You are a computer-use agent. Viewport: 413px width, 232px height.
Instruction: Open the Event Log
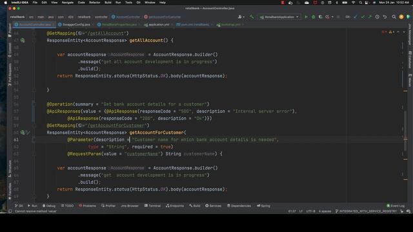point(396,206)
